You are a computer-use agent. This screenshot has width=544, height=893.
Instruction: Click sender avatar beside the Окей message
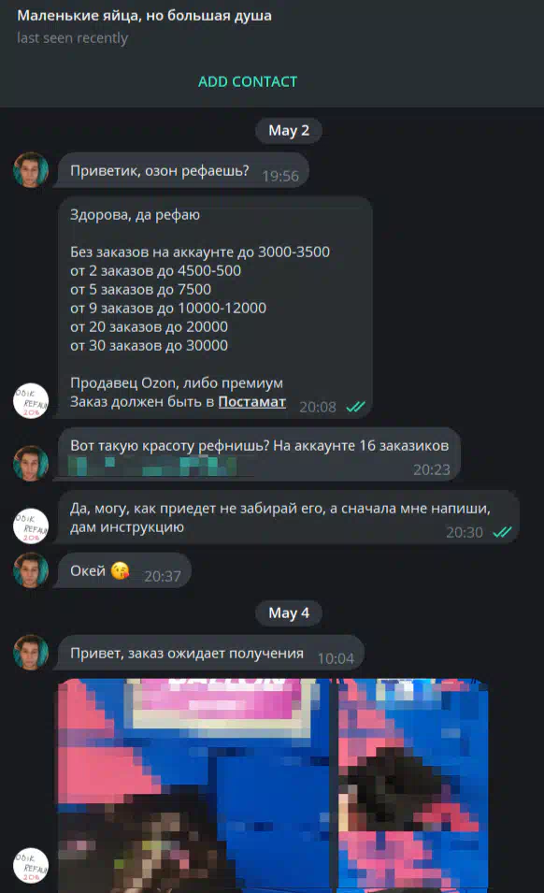[31, 569]
